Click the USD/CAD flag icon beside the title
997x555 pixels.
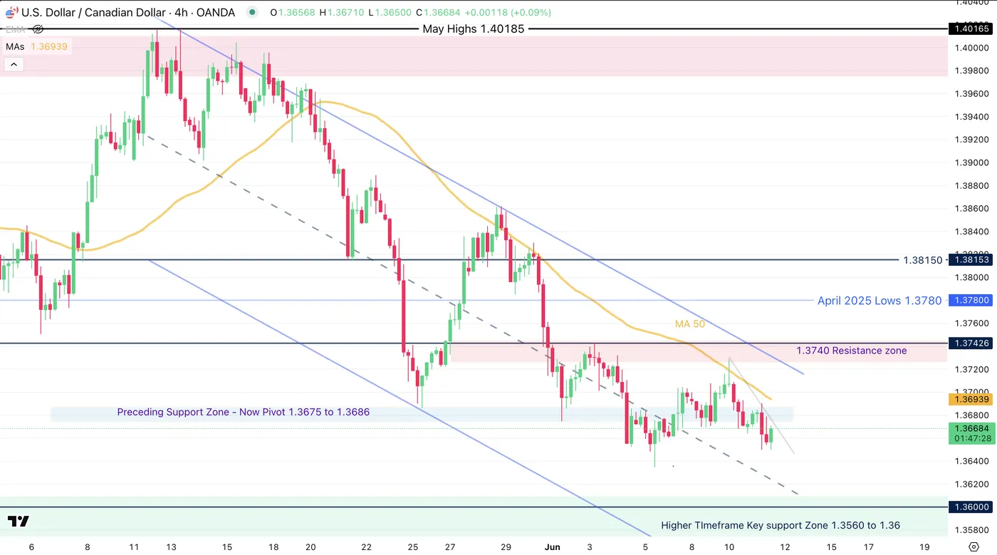pos(11,13)
